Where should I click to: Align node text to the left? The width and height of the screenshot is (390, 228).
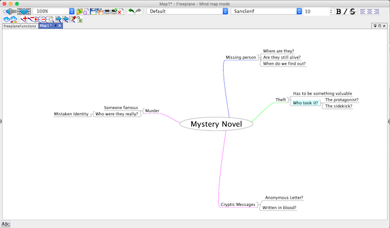pyautogui.click(x=363, y=12)
